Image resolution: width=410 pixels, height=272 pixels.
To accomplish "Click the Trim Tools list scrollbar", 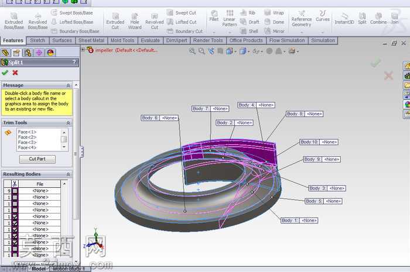I will click(64, 140).
